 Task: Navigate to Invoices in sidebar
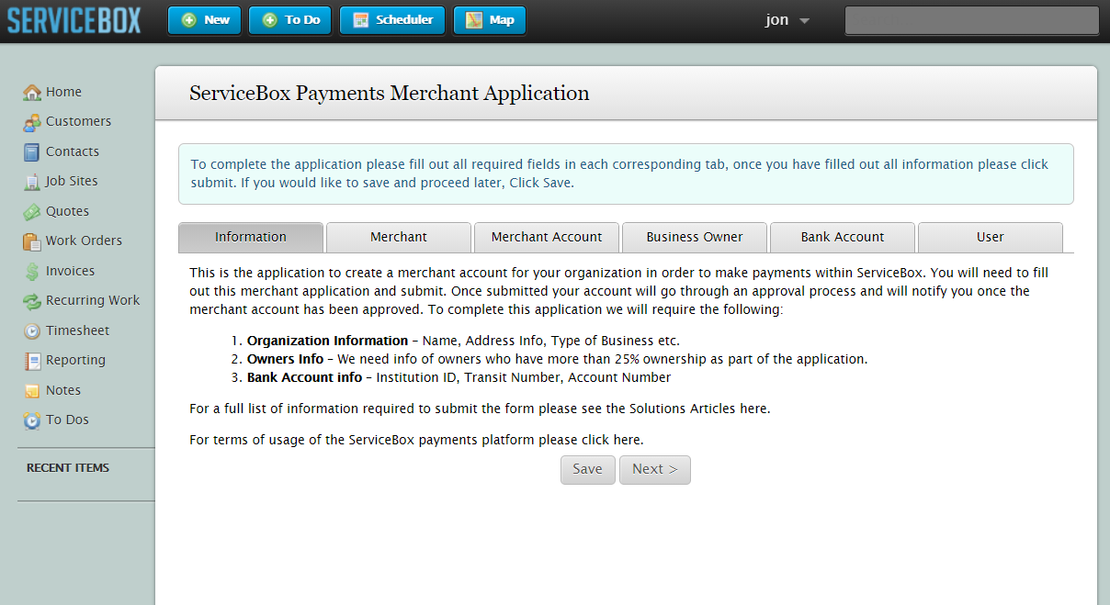71,271
